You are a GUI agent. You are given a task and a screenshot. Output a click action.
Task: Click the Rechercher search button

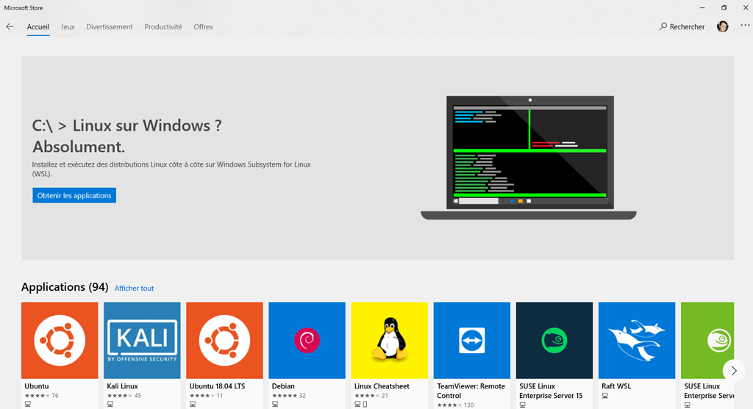coord(682,27)
